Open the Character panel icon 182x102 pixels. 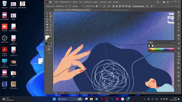[179, 24]
